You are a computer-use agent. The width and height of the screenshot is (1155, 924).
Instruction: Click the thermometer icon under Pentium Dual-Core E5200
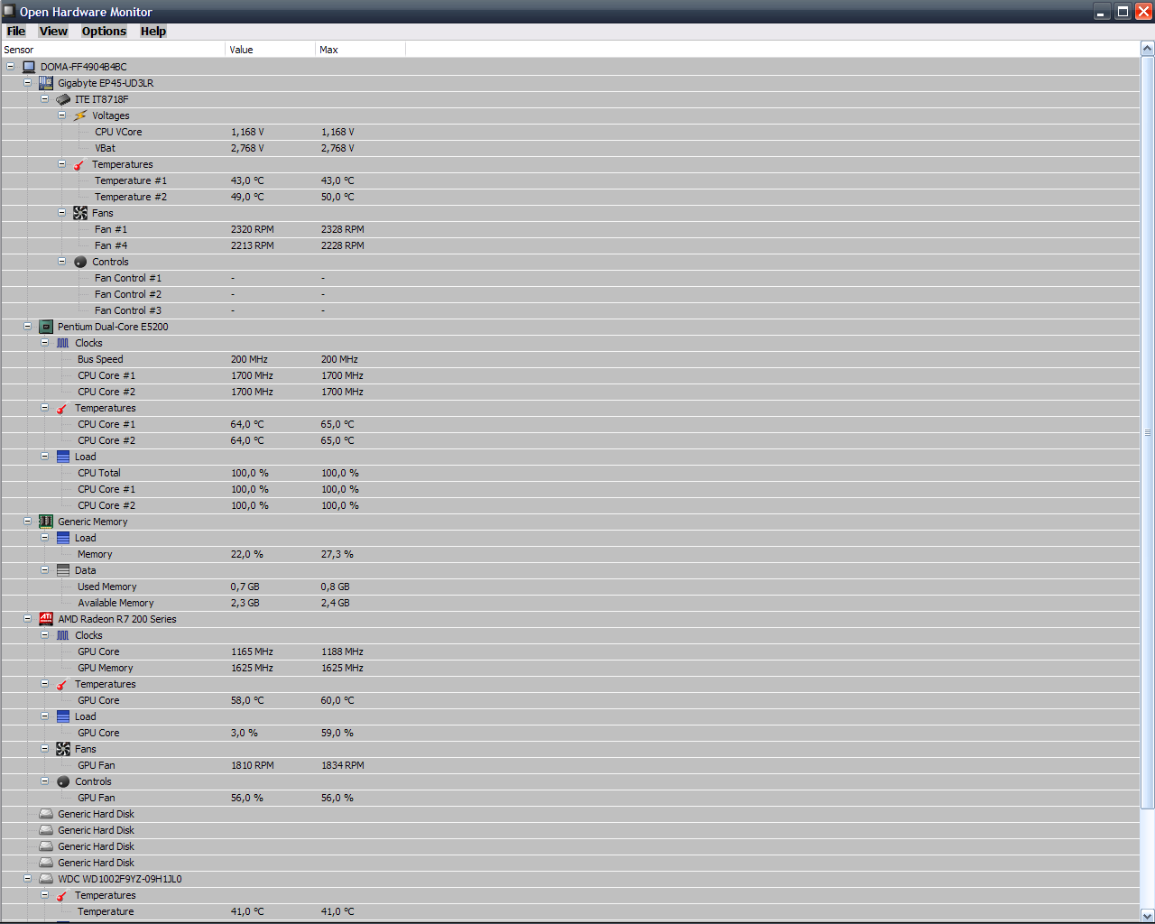pos(63,408)
